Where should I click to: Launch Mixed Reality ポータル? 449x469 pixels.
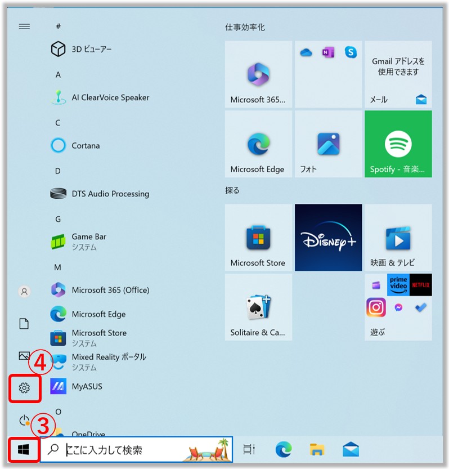98,362
